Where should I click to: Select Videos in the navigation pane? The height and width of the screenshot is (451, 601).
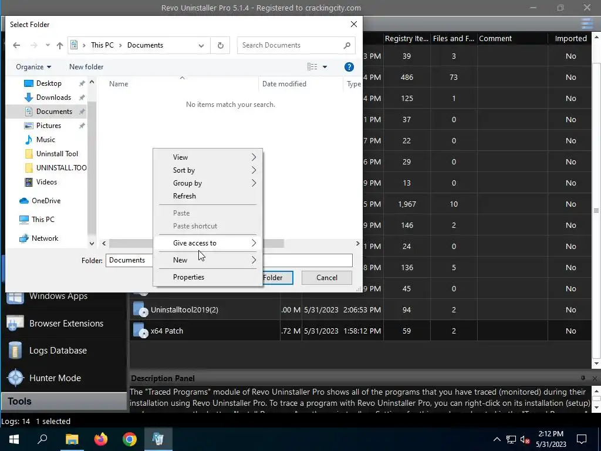point(46,182)
